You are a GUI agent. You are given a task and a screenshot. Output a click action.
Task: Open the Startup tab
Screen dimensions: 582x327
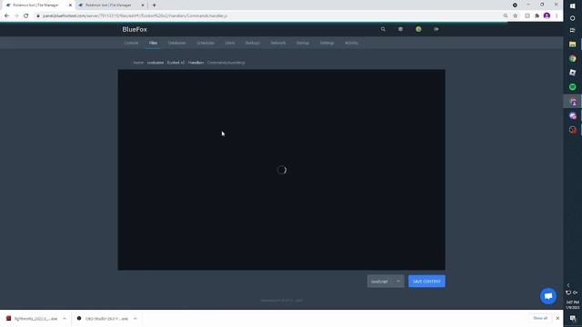coord(303,43)
